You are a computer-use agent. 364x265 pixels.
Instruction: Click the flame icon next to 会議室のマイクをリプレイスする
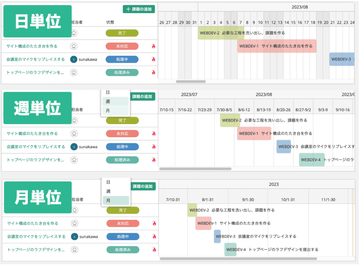(x=153, y=59)
